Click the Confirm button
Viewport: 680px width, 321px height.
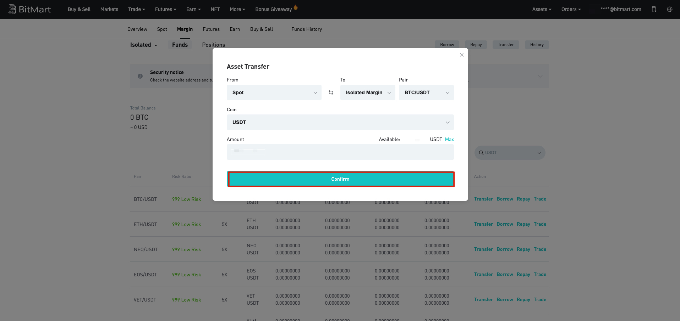click(x=340, y=179)
